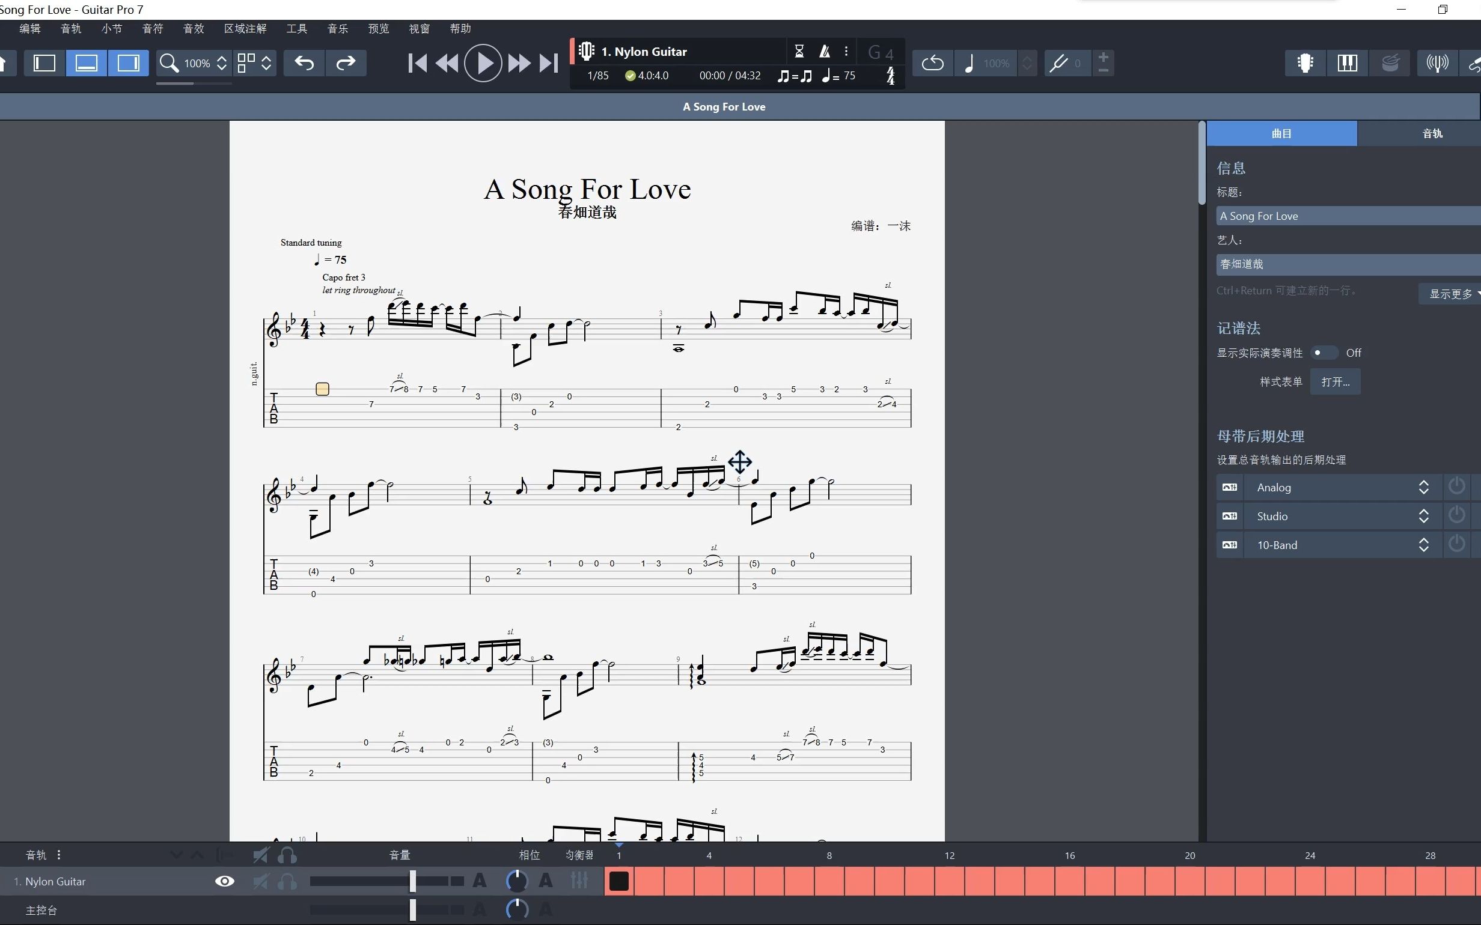
Task: Open the 帮助 menu
Action: coord(460,29)
